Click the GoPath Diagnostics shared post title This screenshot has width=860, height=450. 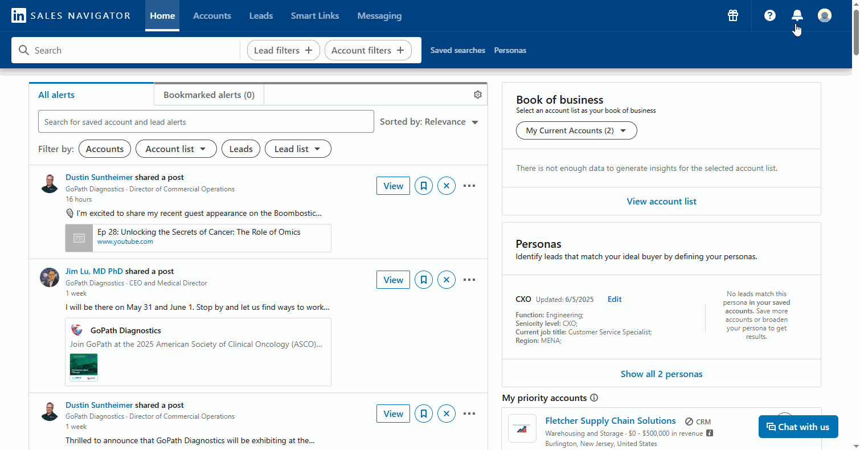pyautogui.click(x=126, y=330)
